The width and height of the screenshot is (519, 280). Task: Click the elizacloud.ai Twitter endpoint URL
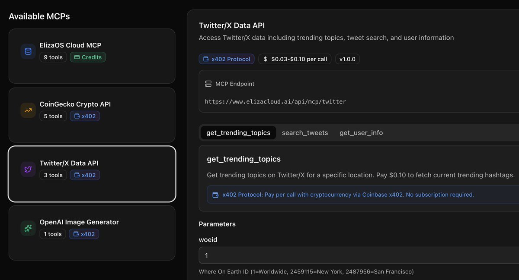coord(276,101)
